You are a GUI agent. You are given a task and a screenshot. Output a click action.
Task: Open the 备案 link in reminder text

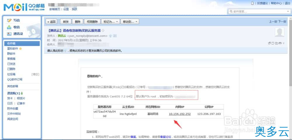pyautogui.click(x=133, y=137)
